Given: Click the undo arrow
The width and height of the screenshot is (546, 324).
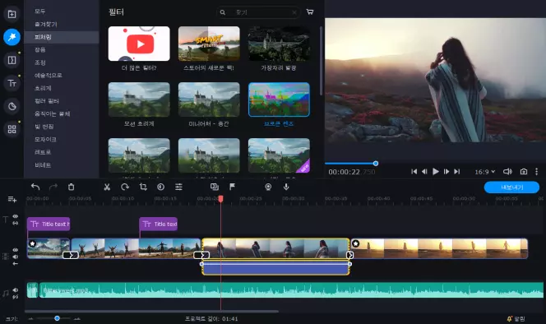Looking at the screenshot, I should [x=35, y=187].
